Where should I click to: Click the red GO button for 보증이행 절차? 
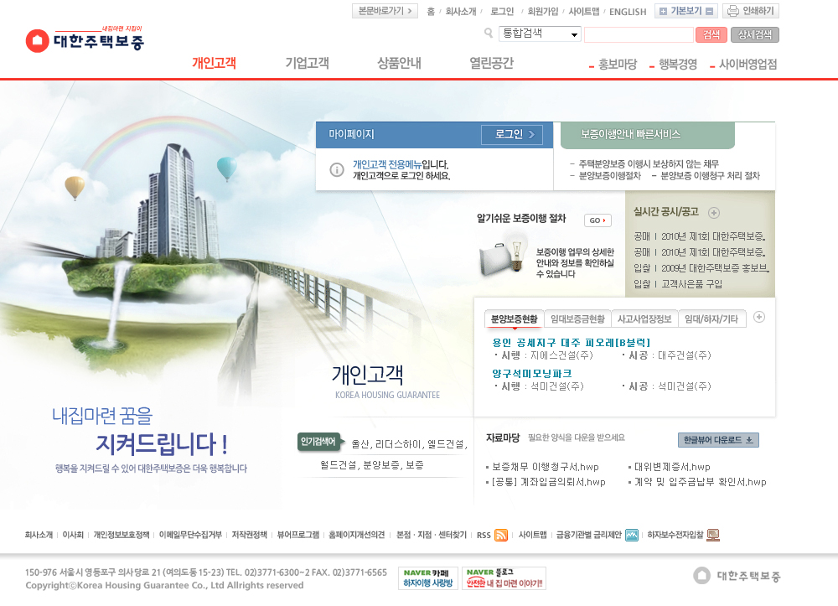click(597, 220)
